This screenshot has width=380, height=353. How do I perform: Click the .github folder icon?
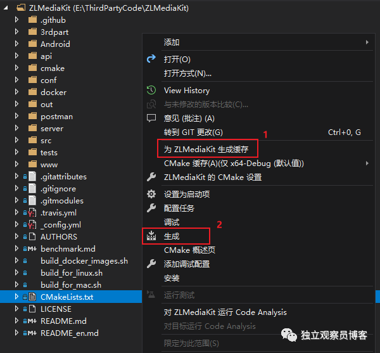click(32, 20)
